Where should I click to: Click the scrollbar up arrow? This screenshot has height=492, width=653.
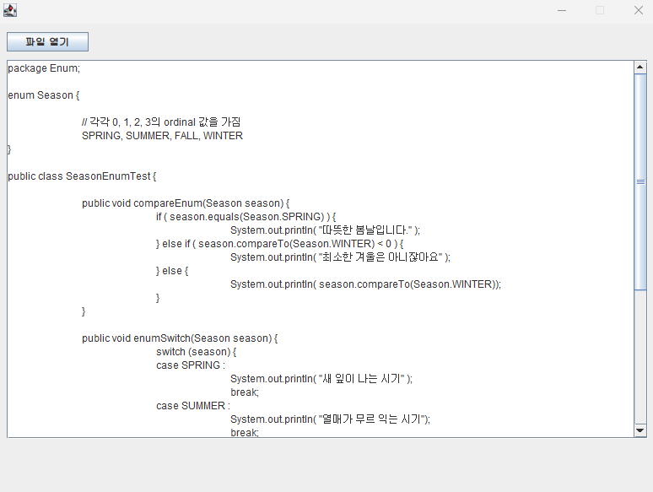640,67
